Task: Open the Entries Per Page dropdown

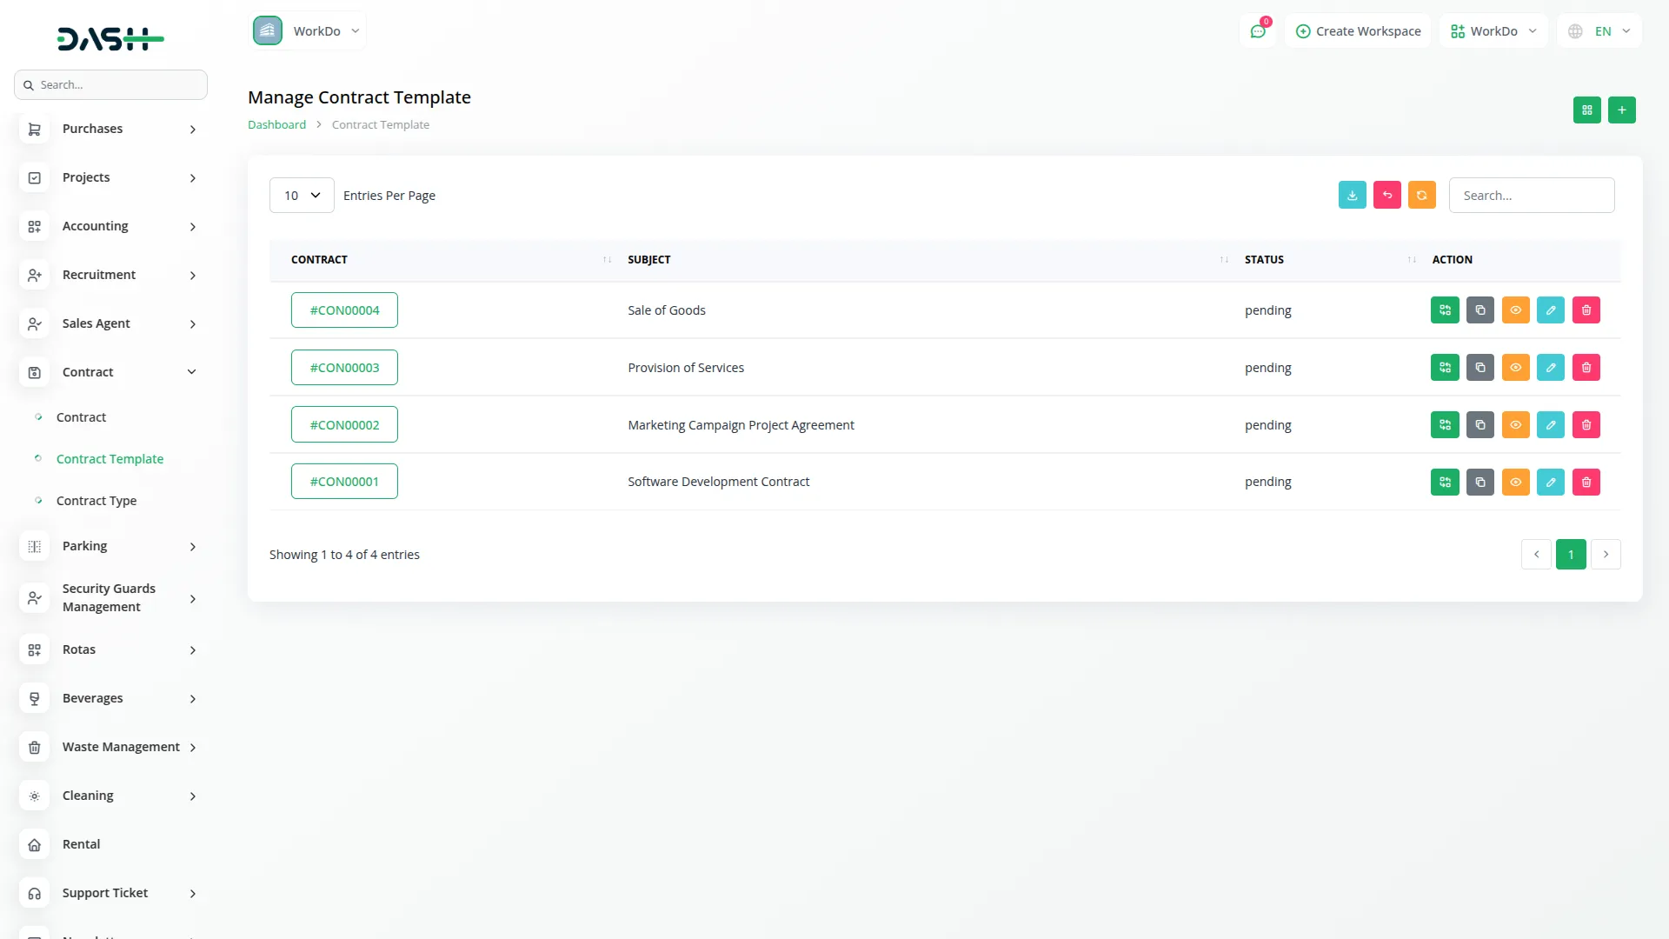Action: 301,195
